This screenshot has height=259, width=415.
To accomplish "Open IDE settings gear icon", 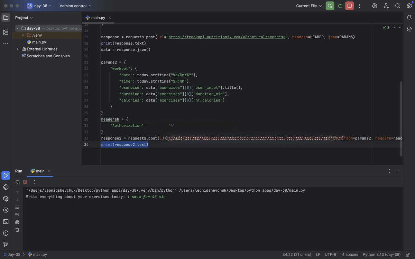I will click(x=409, y=6).
